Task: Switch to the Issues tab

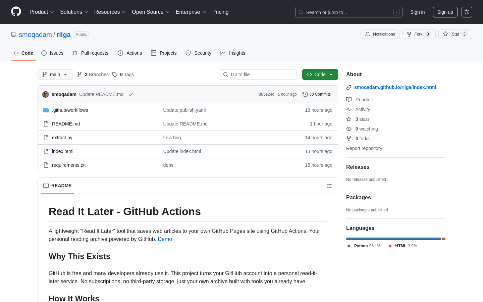Action: pyautogui.click(x=52, y=53)
